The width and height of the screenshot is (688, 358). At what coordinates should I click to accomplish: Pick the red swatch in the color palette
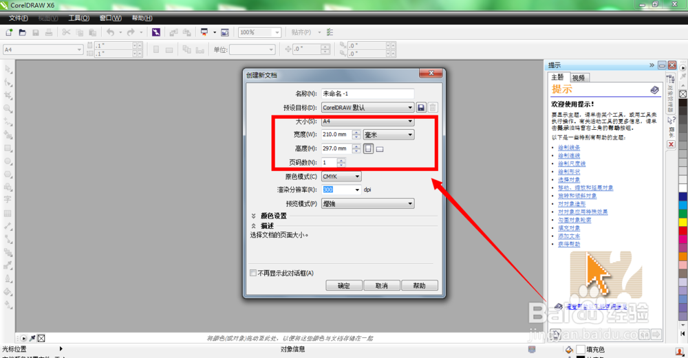(683, 230)
